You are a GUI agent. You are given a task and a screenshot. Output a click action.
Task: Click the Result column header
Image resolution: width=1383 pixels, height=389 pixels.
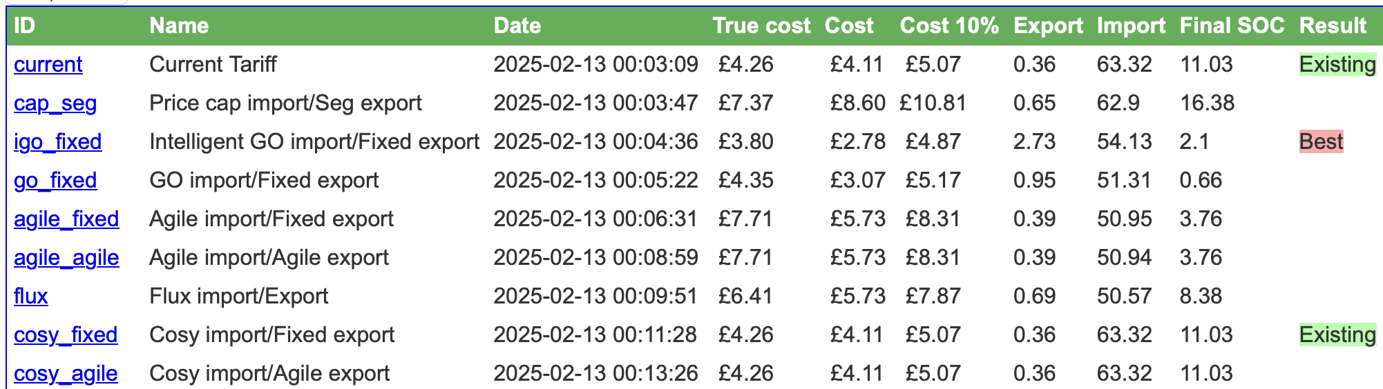pyautogui.click(x=1333, y=26)
